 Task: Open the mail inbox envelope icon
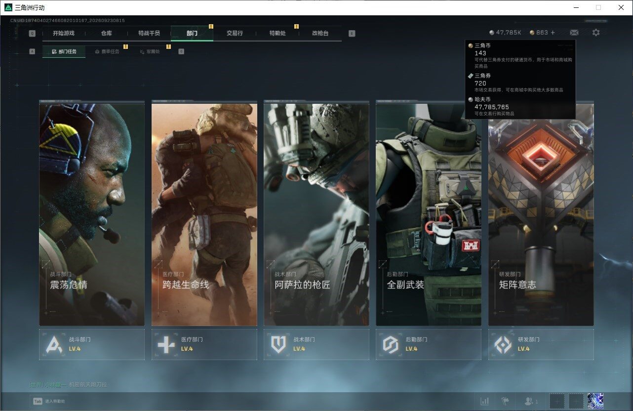point(574,33)
